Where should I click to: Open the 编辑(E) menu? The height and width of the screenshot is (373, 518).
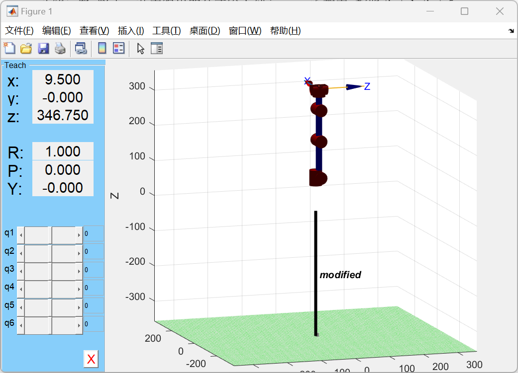click(x=57, y=31)
